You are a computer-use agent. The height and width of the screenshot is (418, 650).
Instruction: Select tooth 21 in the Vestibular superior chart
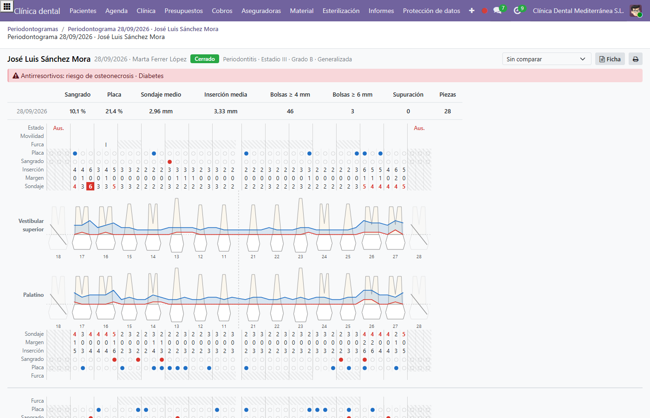[253, 228]
